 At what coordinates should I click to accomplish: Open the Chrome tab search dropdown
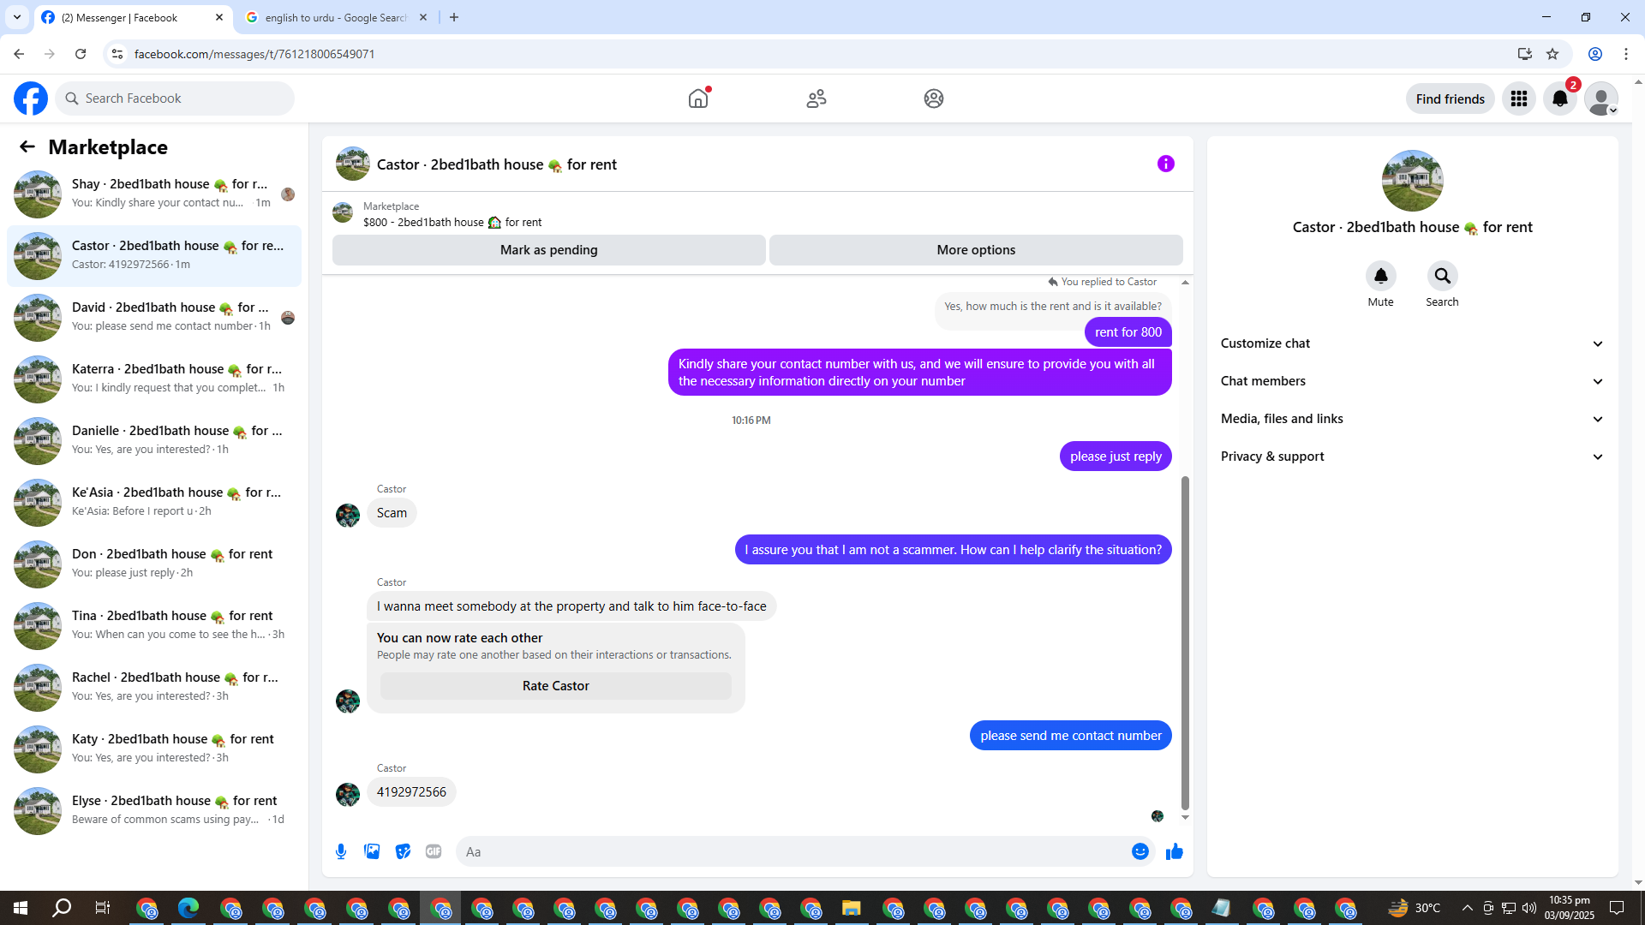click(17, 17)
